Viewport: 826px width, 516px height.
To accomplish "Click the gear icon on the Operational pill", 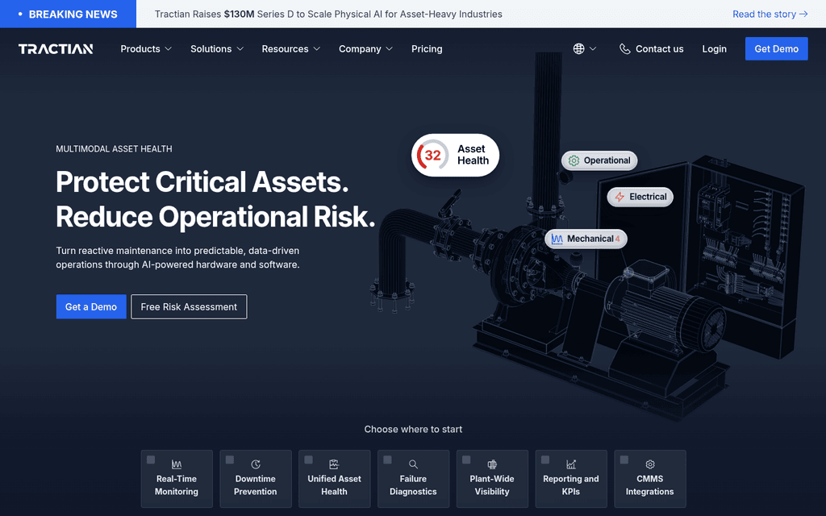I will click(574, 160).
